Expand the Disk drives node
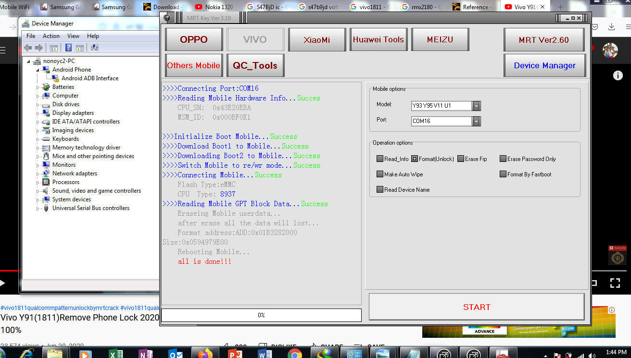The height and width of the screenshot is (358, 631). [x=38, y=104]
